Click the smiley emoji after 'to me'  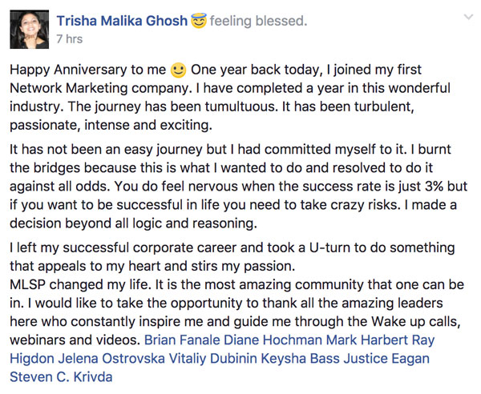[x=178, y=70]
